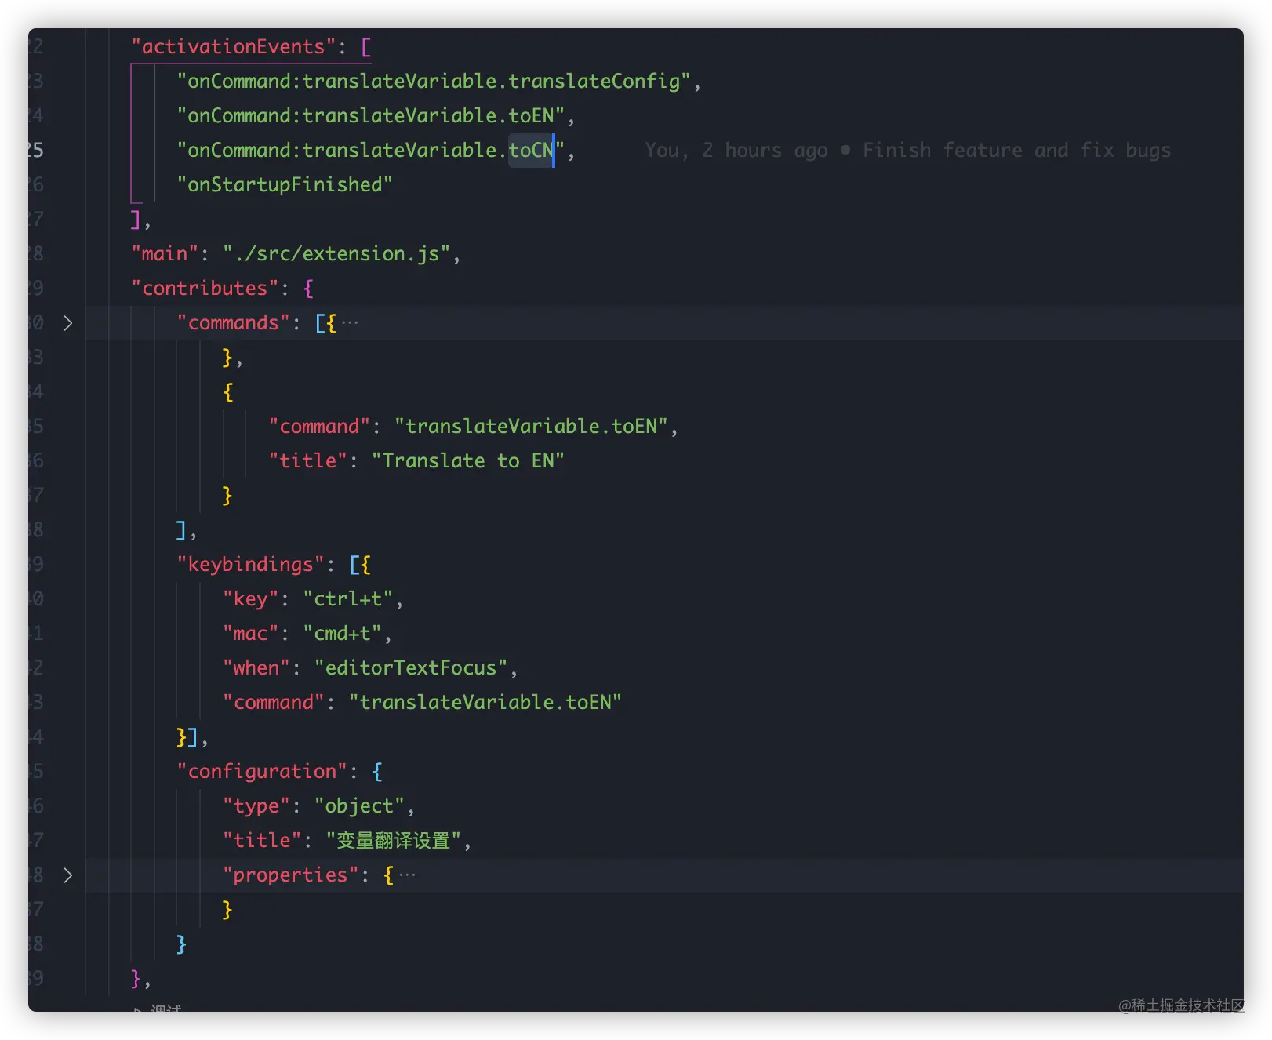Click the "变量翻译设置" string value
The width and height of the screenshot is (1272, 1040).
coord(394,841)
